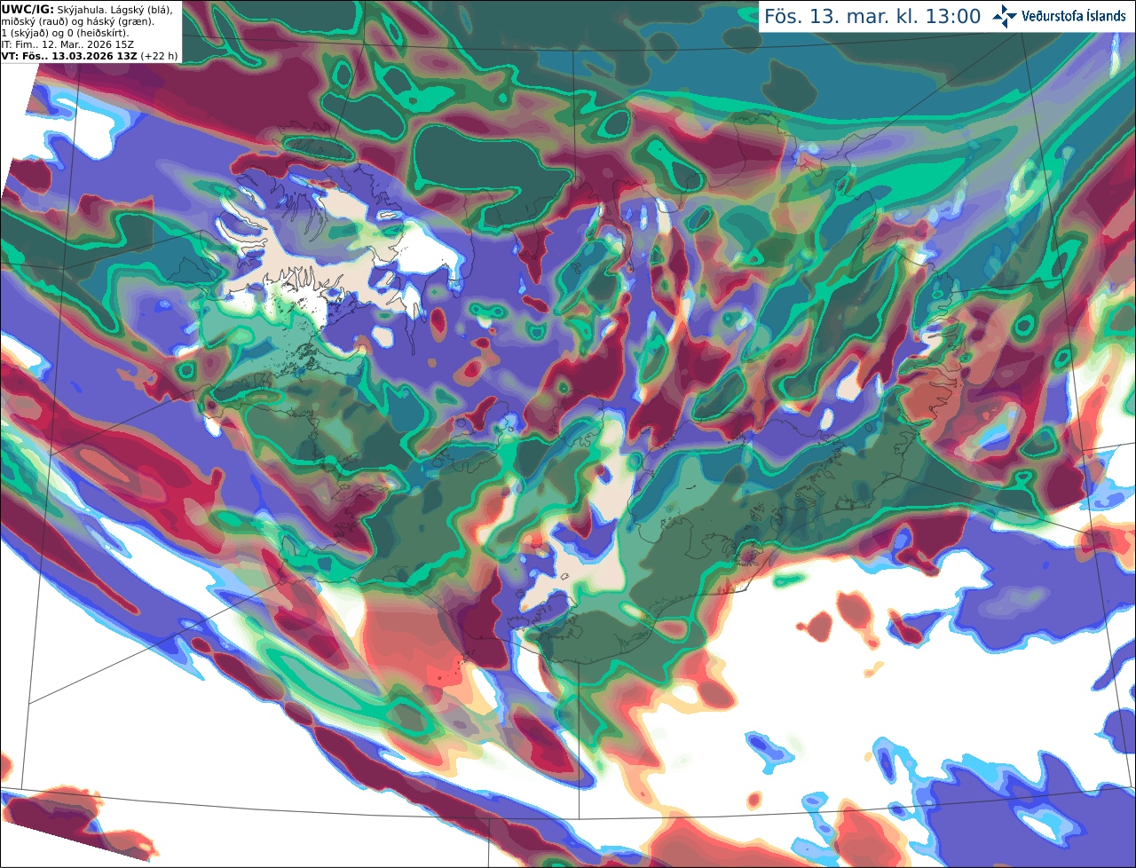Click the "miðský (rauð) og háský (græn)." line
Viewport: 1136px width, 868px height.
(77, 21)
